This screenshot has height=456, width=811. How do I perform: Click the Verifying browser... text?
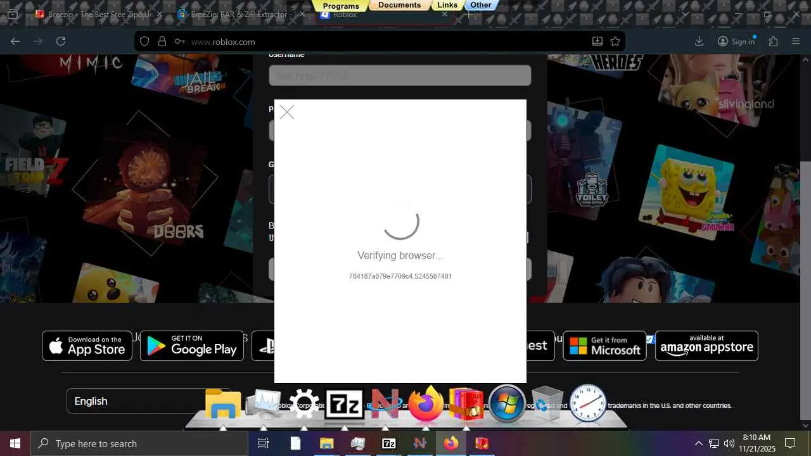click(400, 255)
